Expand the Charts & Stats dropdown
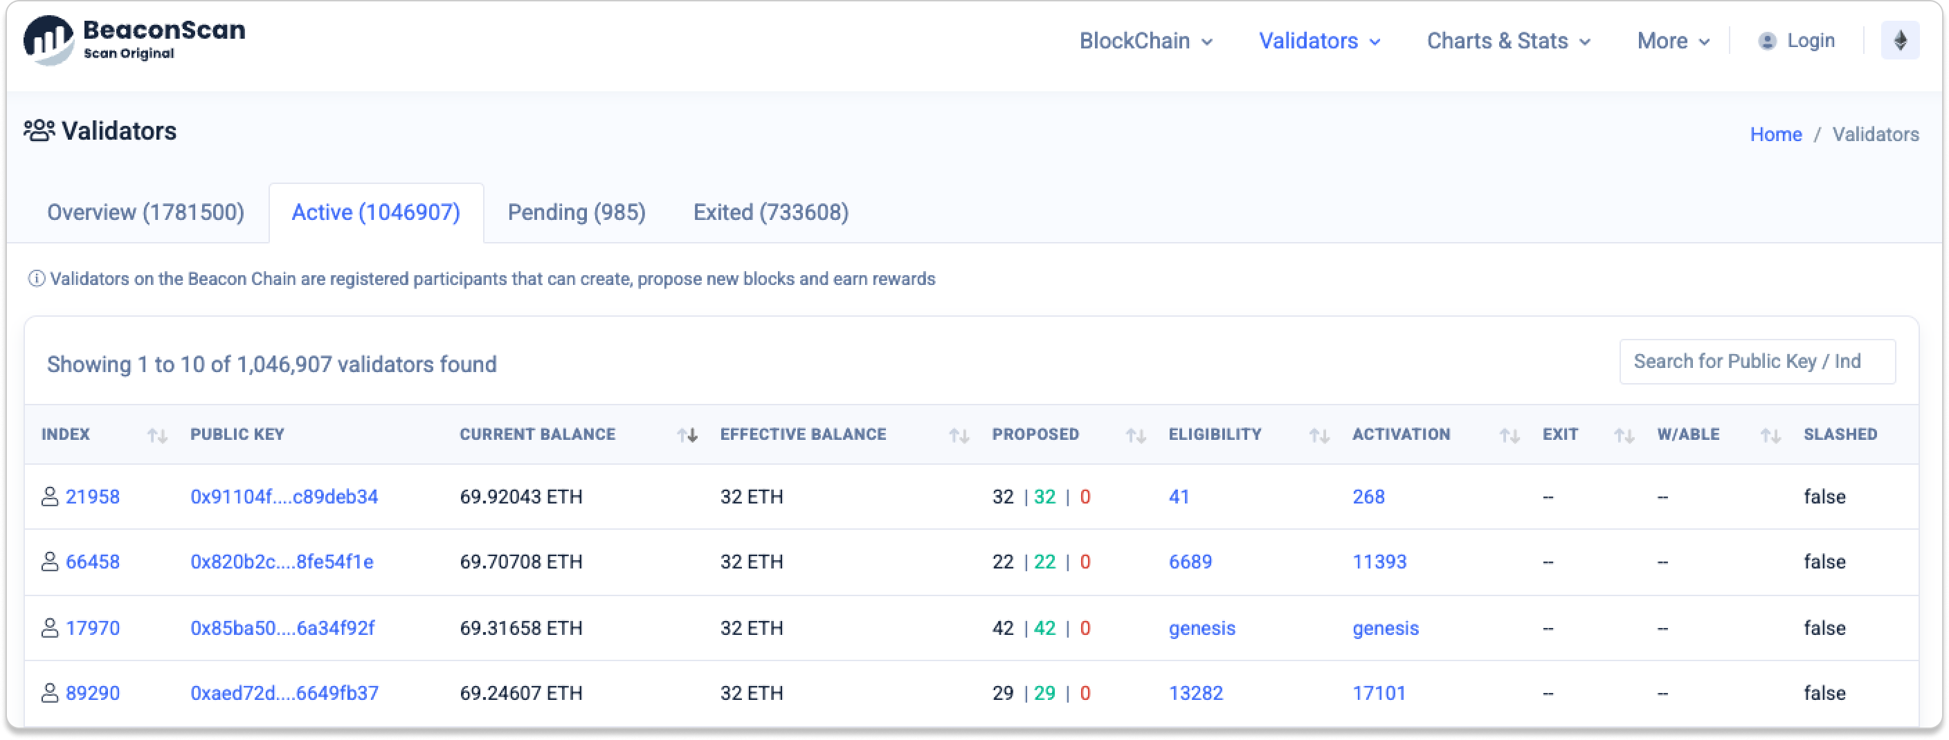1949x740 pixels. (1508, 41)
